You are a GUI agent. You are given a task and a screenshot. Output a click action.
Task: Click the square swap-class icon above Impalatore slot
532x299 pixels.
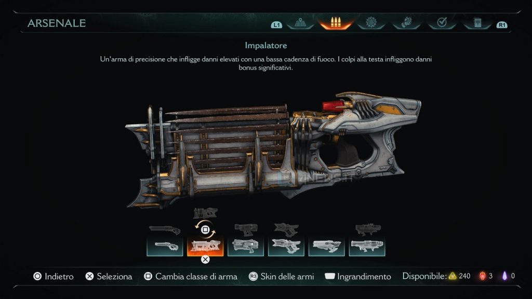tap(205, 230)
